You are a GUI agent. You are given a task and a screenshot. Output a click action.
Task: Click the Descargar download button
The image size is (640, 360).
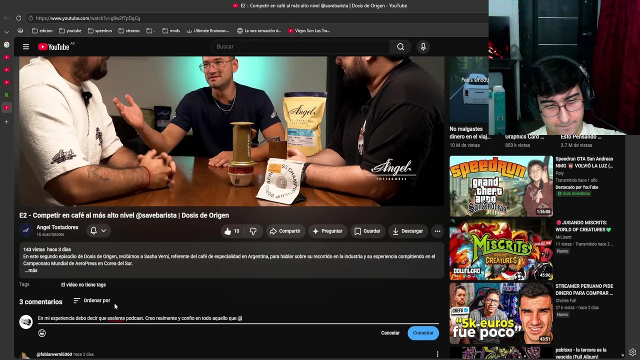[408, 231]
